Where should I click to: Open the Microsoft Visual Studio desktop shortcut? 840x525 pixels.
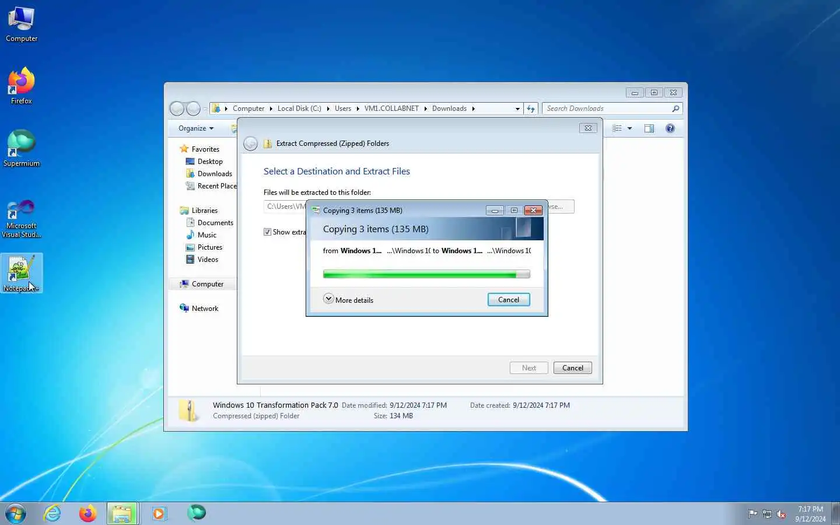click(22, 219)
